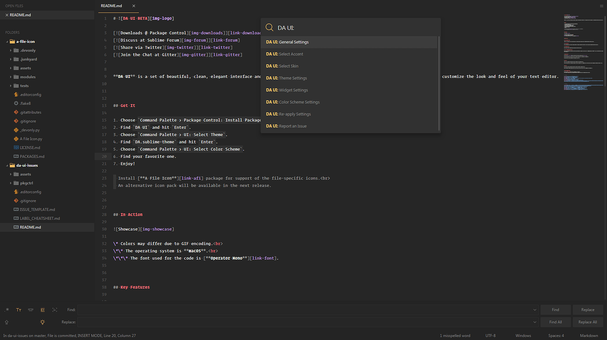The height and width of the screenshot is (340, 607).
Task: Choose DA UI: Select Accent command
Action: [349, 54]
